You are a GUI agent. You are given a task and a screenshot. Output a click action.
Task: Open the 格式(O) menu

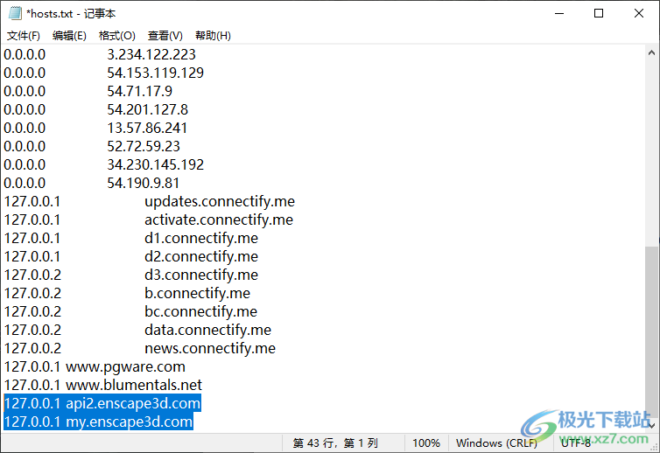click(x=117, y=36)
